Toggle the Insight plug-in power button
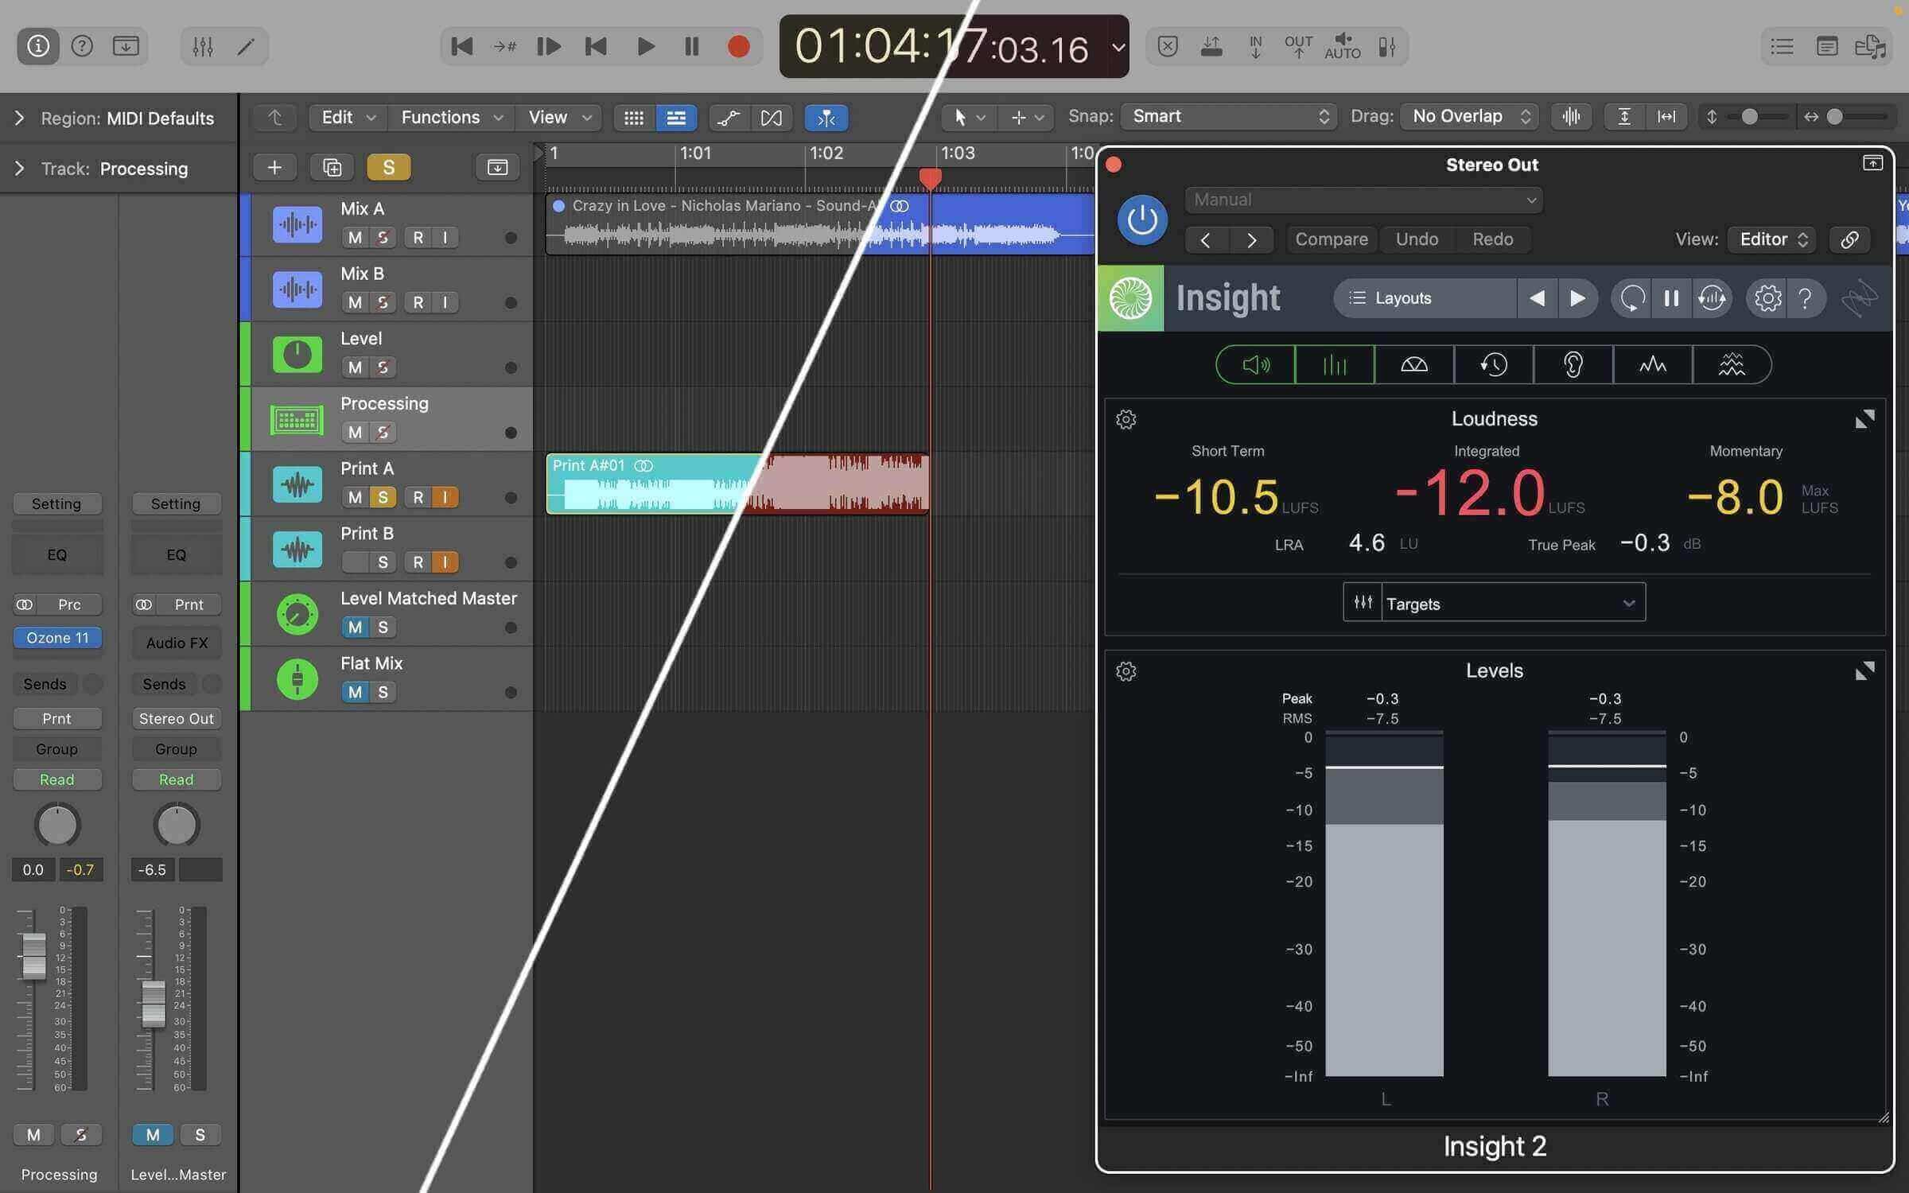The image size is (1909, 1193). coord(1142,220)
